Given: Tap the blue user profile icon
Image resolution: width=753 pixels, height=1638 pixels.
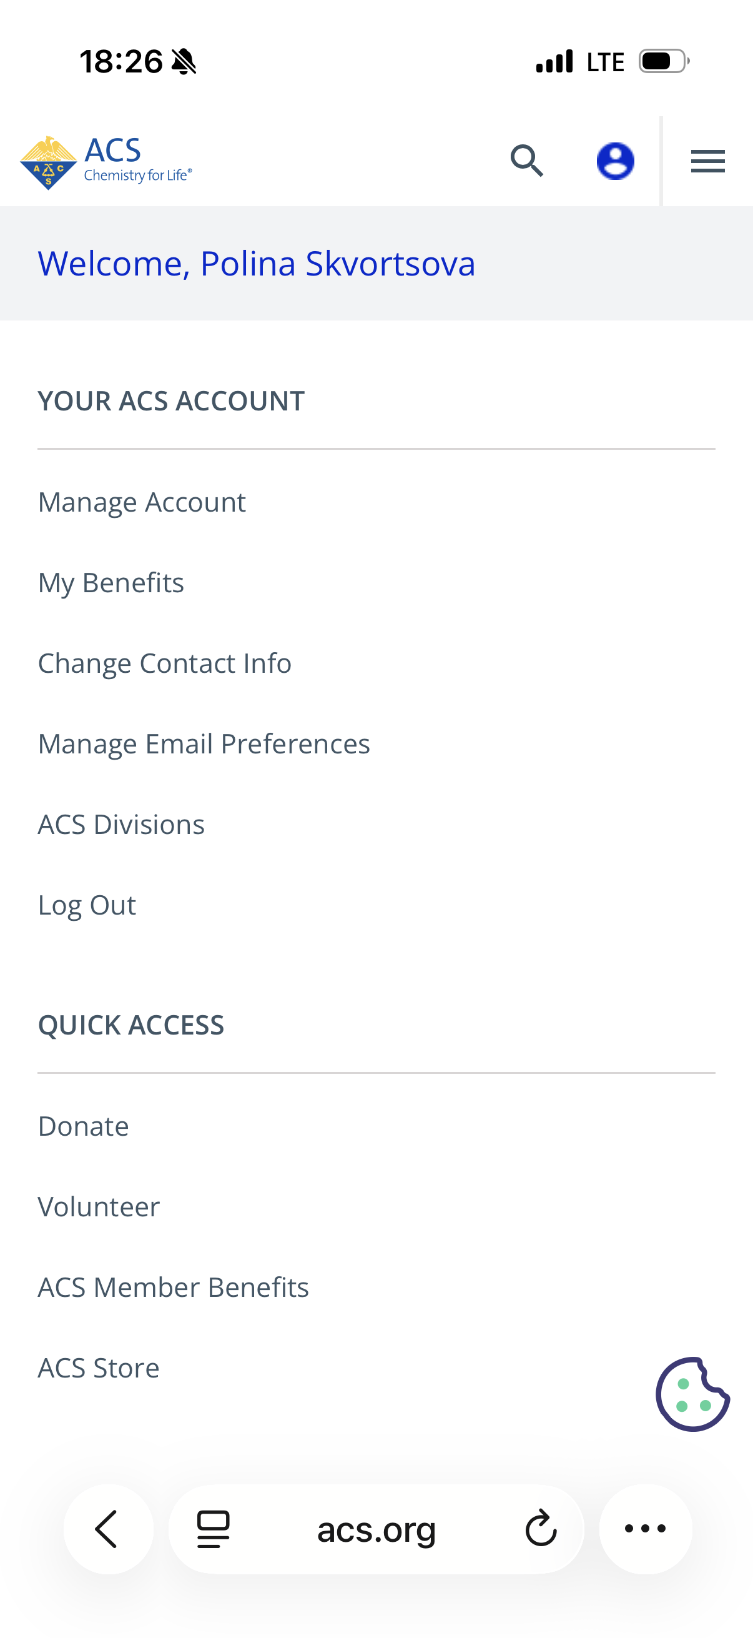Looking at the screenshot, I should pos(614,161).
